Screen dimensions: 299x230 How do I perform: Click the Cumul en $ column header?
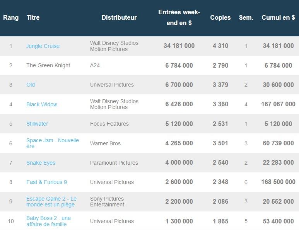click(278, 17)
